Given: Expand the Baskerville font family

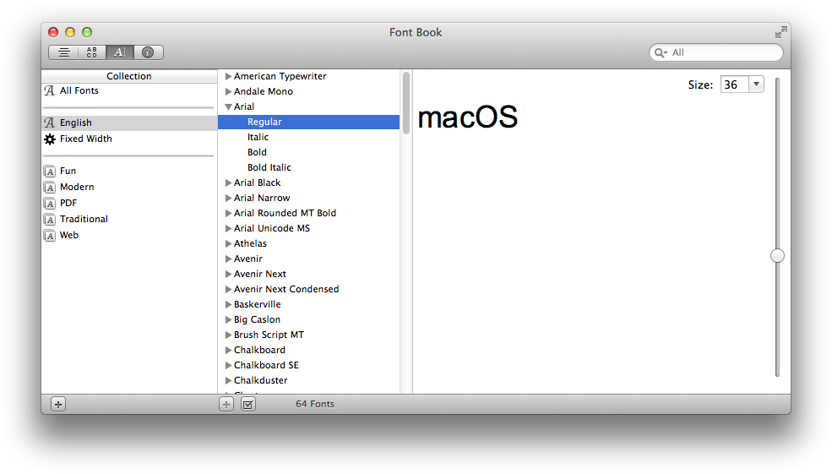Looking at the screenshot, I should point(228,304).
